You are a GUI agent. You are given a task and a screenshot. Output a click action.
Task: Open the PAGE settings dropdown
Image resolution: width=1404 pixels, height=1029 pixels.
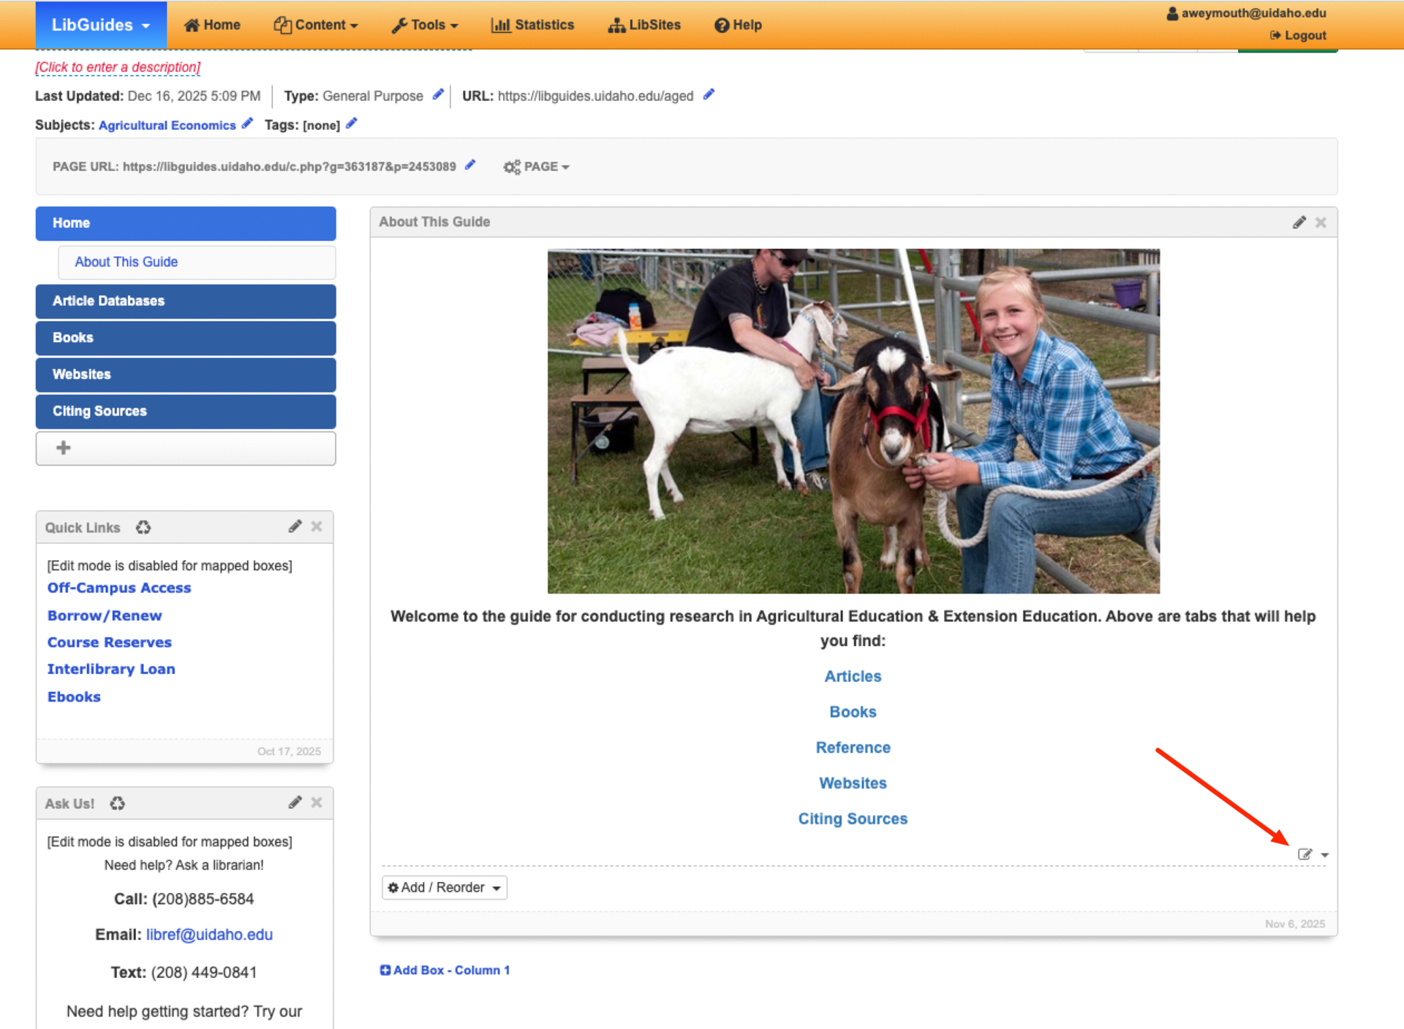(x=536, y=167)
